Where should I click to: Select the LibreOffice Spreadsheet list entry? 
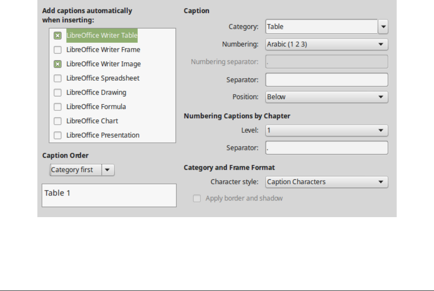(103, 78)
